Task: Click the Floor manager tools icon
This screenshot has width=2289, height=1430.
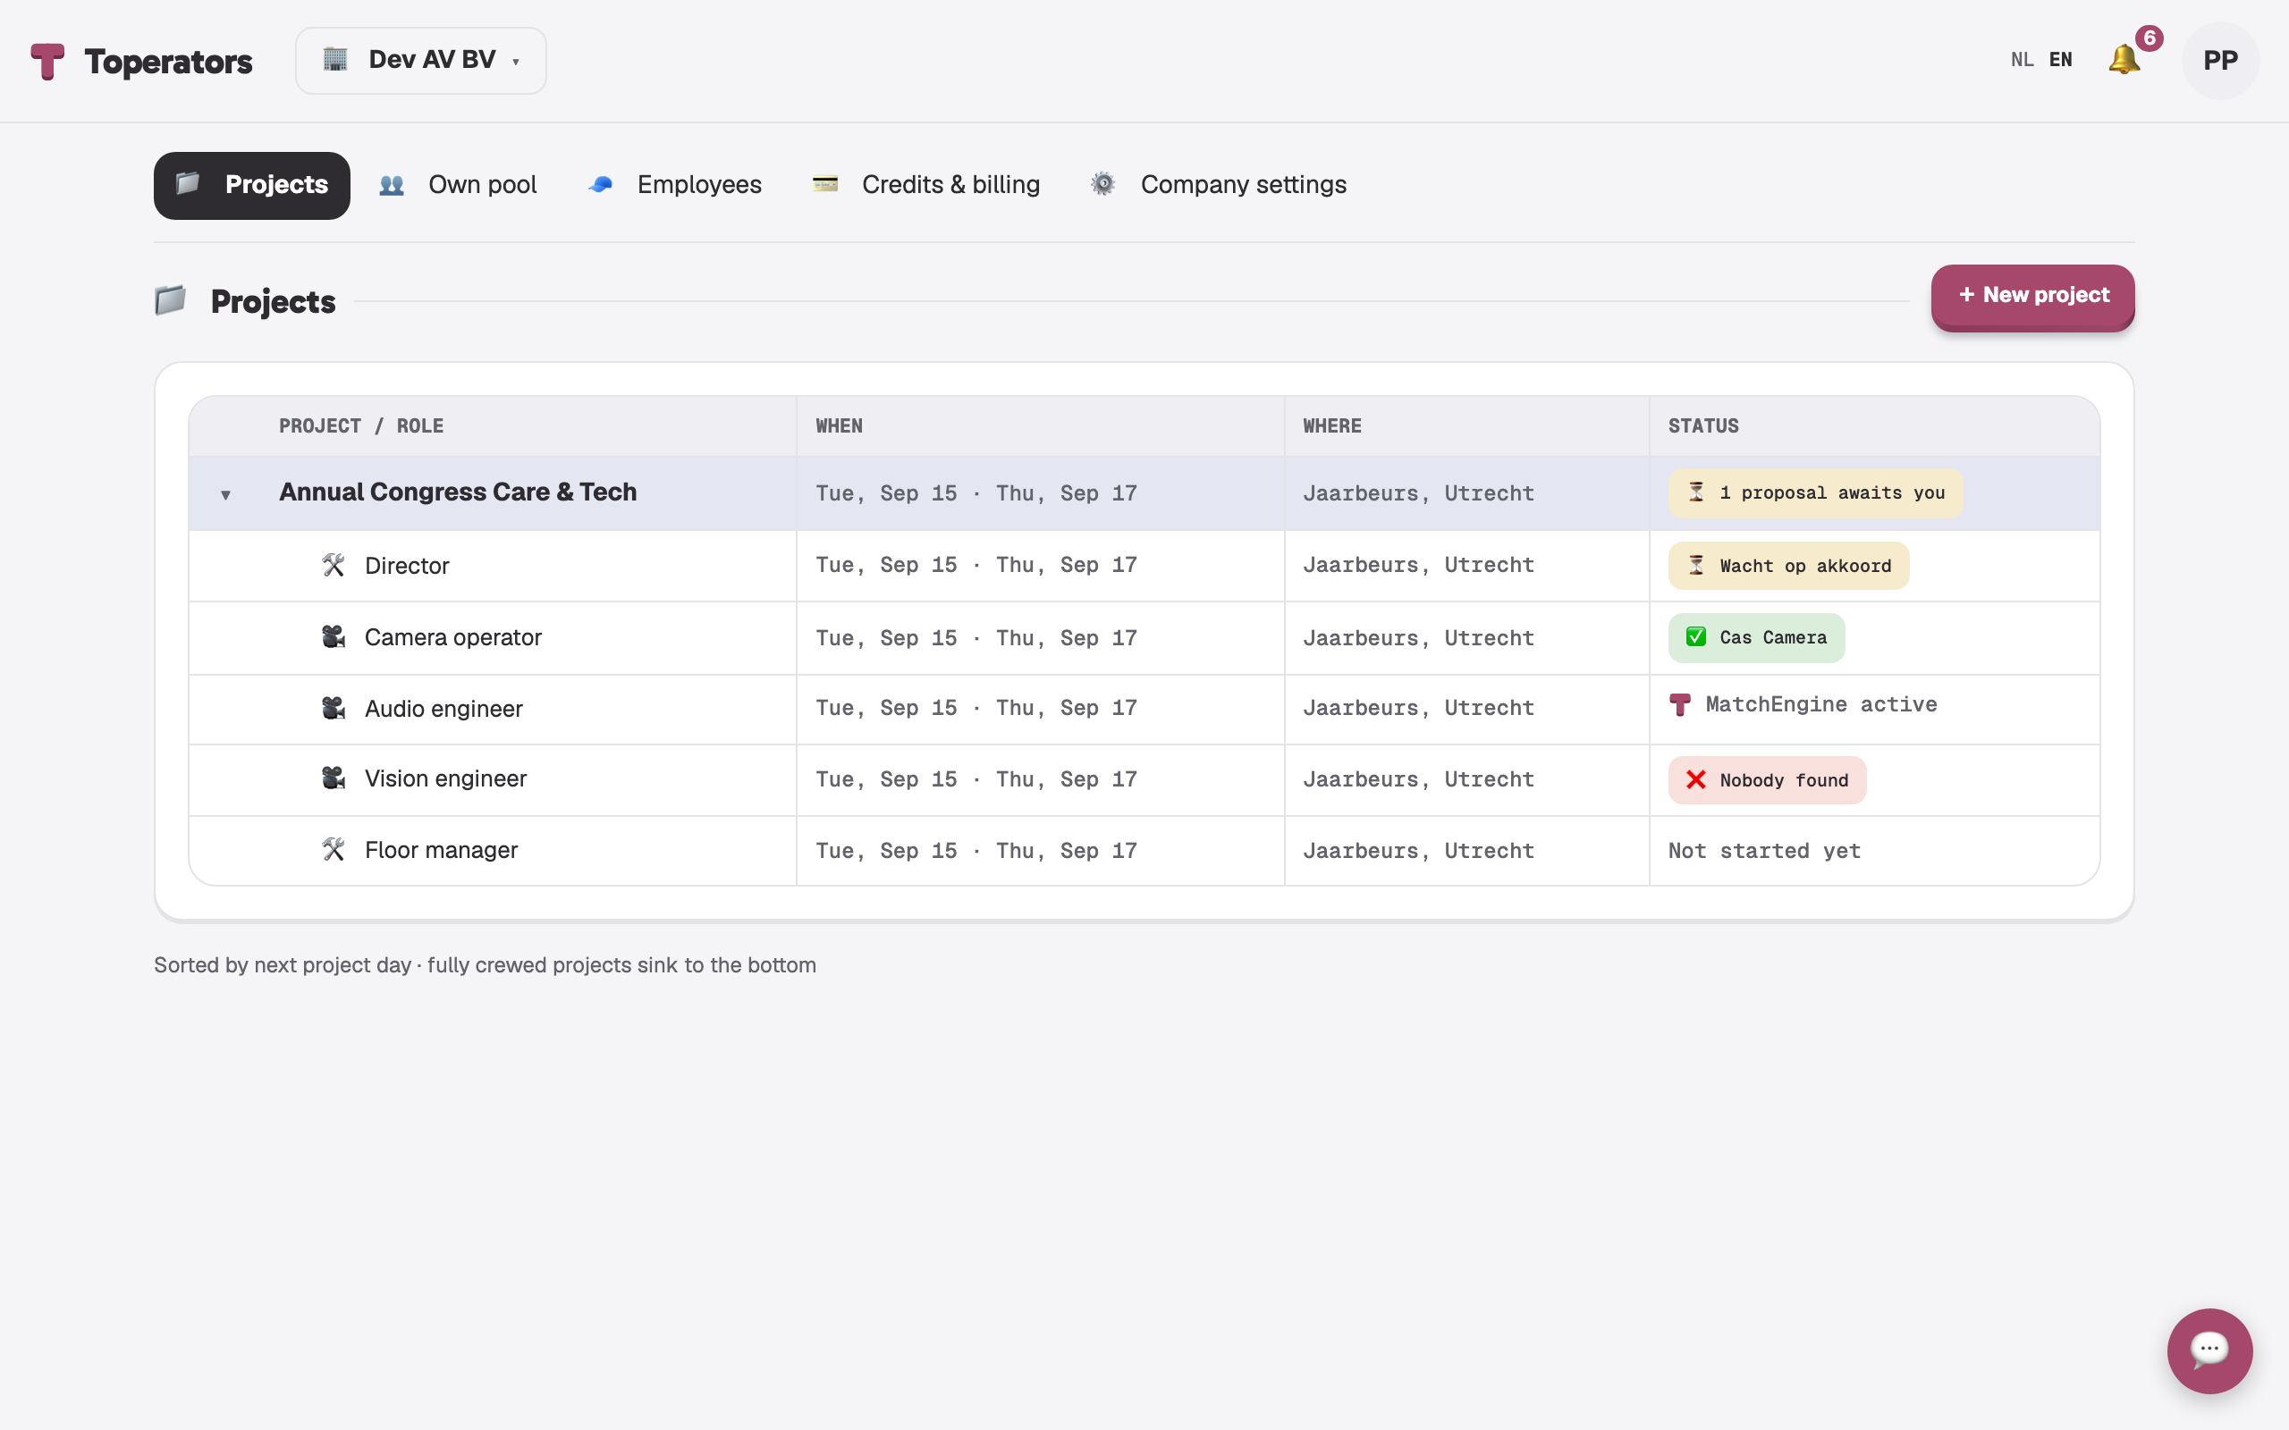Action: 333,849
